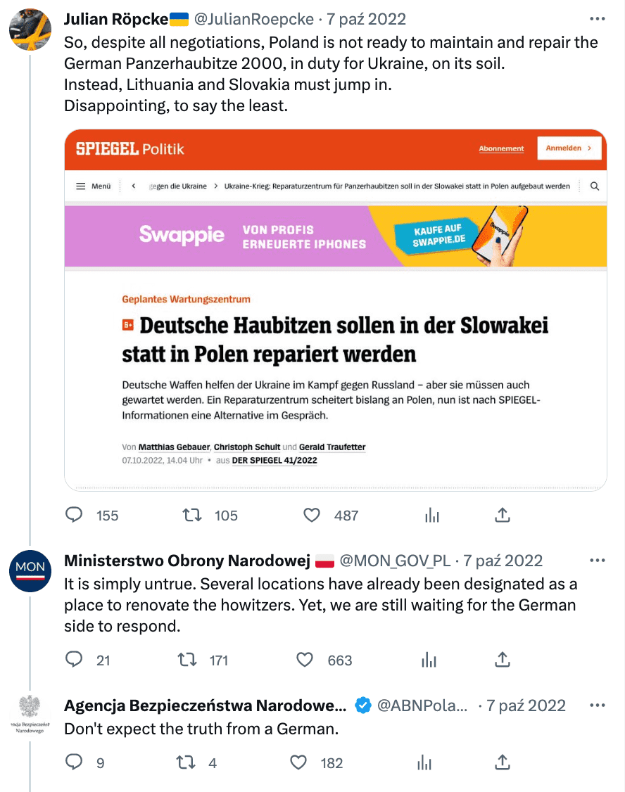The width and height of the screenshot is (625, 792).
Task: Open more options on the MON reply
Action: (597, 561)
